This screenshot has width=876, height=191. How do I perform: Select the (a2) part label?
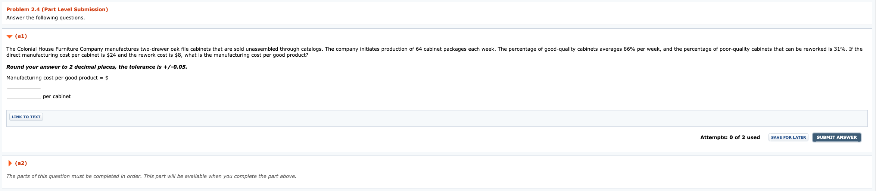click(x=21, y=163)
